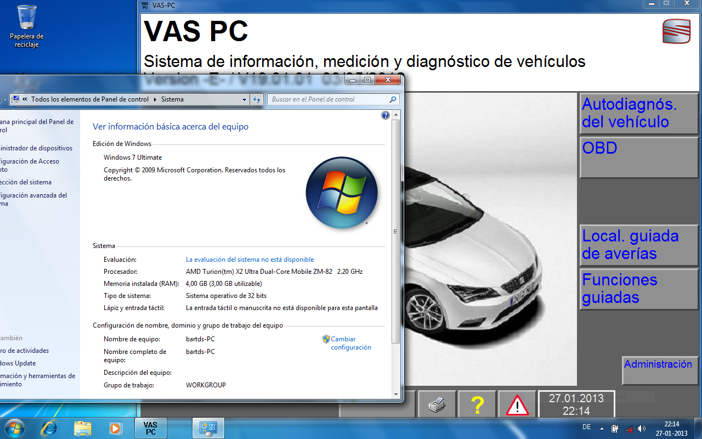The image size is (702, 439).
Task: Open Local. guiada de averías
Action: pos(639,245)
